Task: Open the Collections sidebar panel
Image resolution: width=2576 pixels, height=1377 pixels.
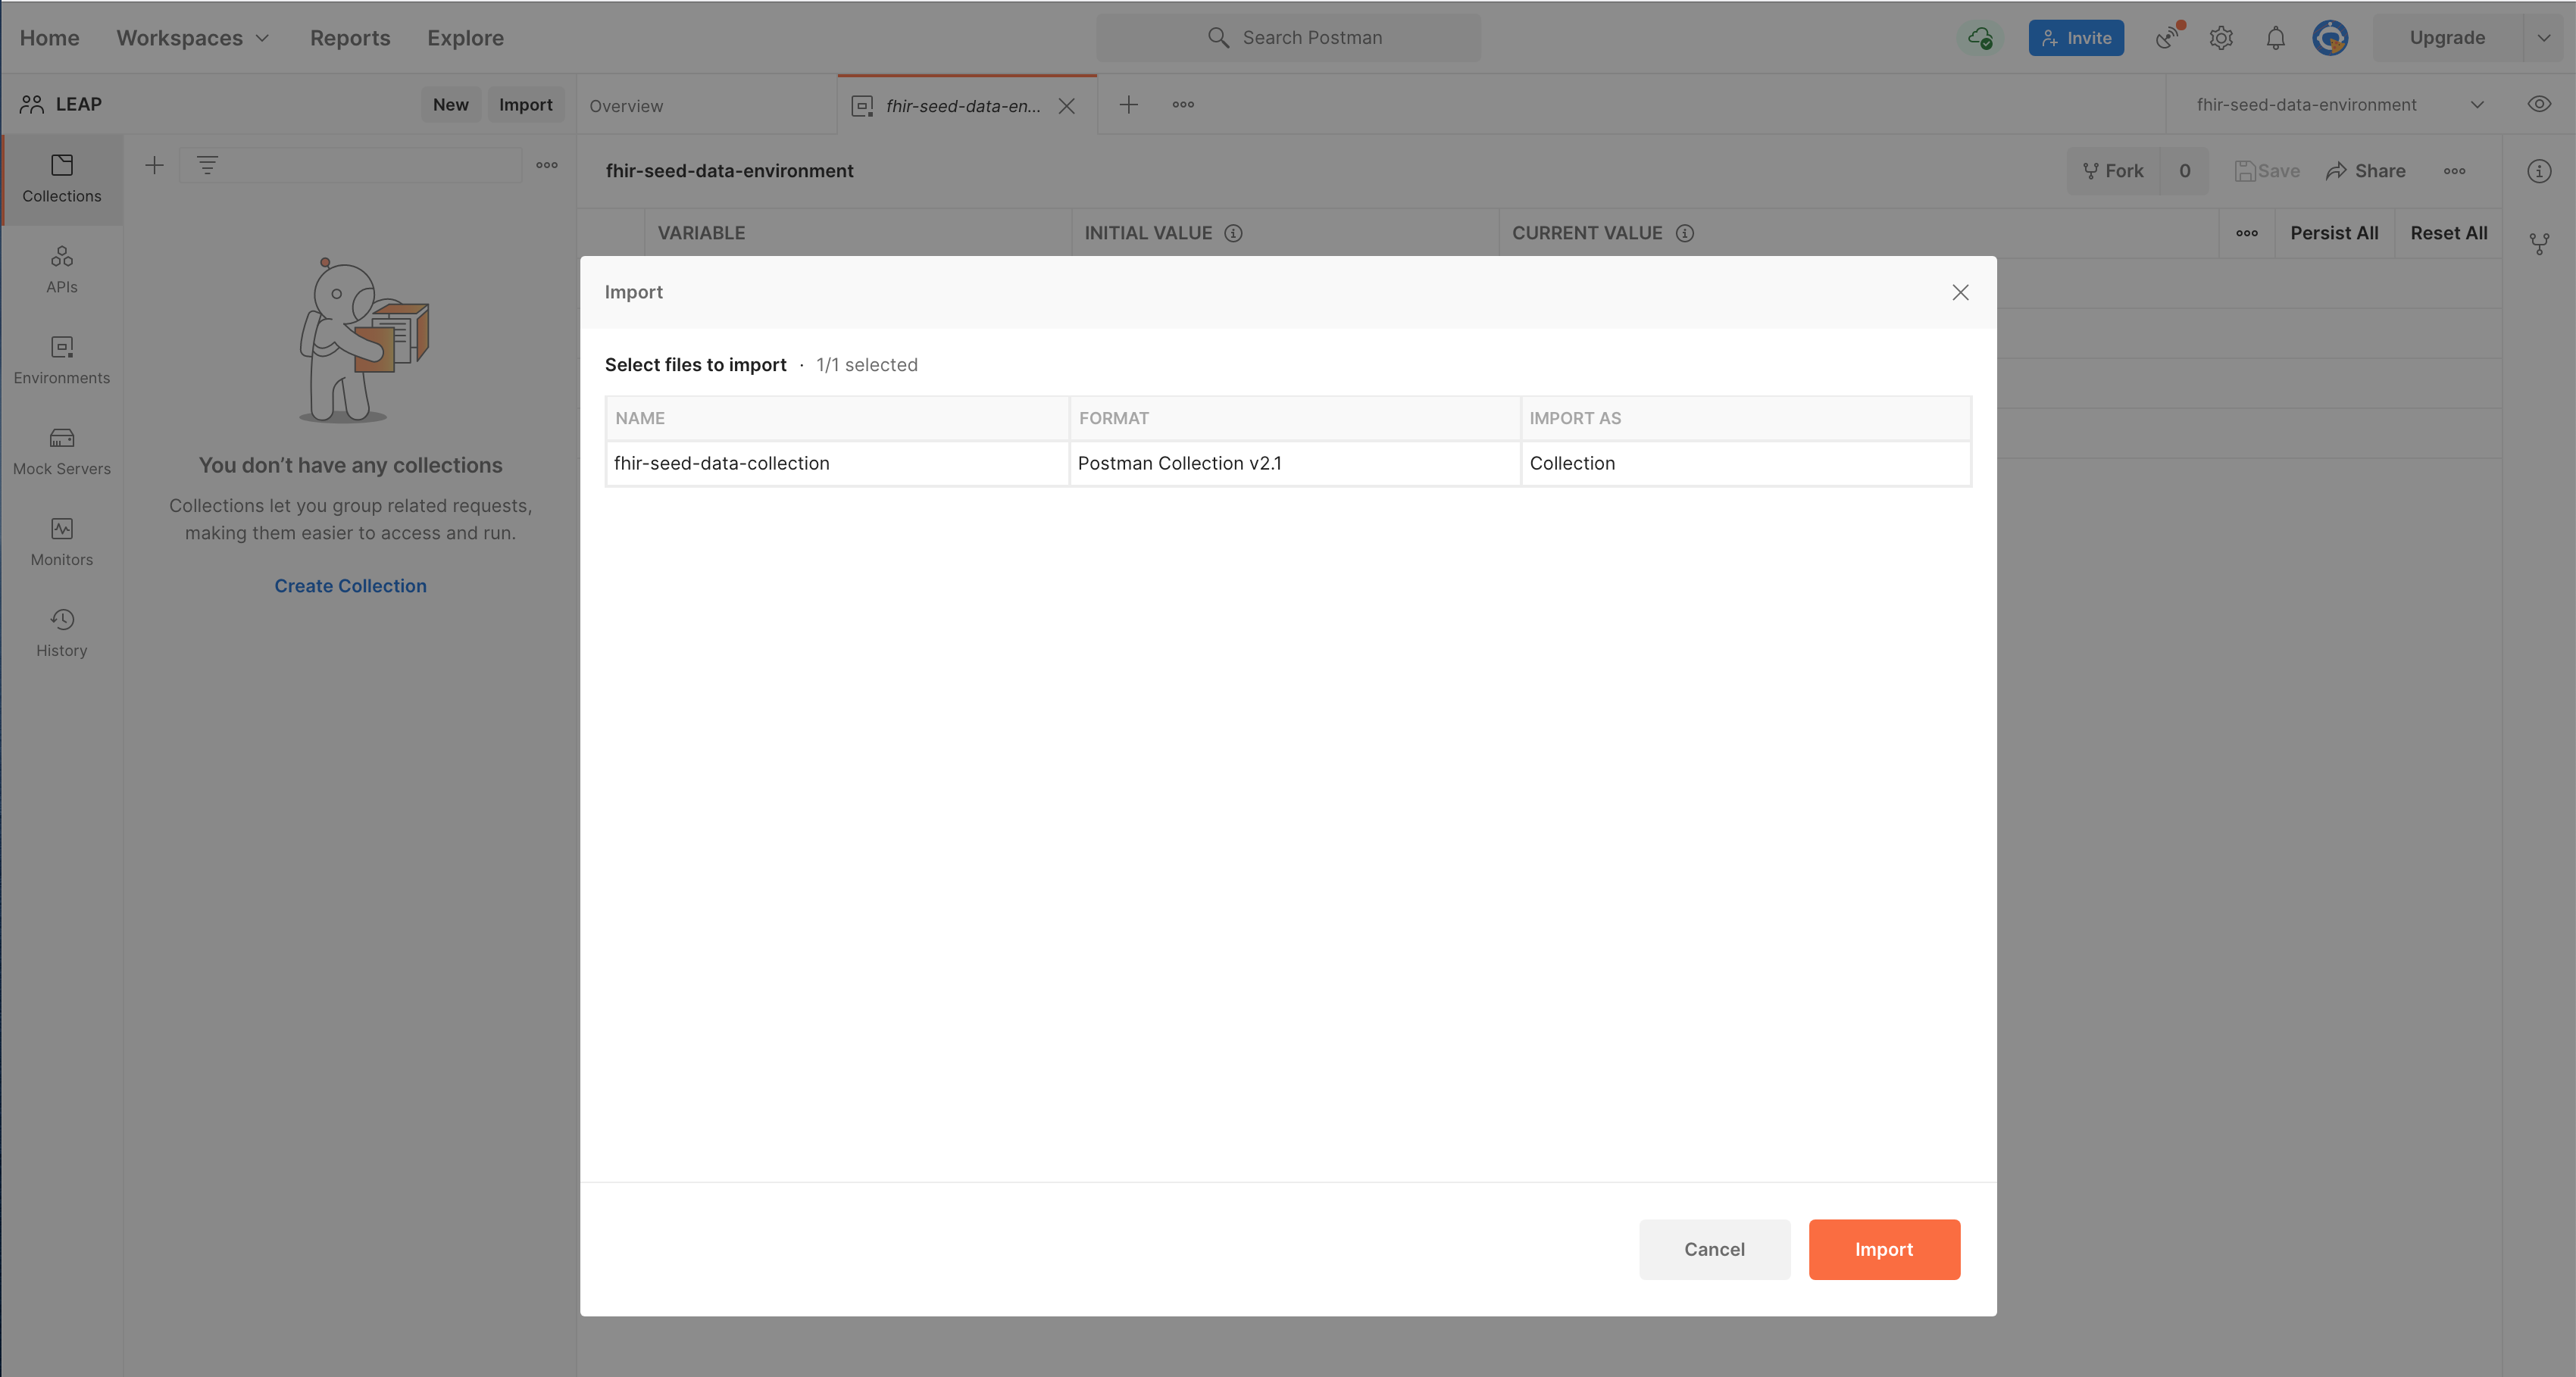Action: [62, 179]
